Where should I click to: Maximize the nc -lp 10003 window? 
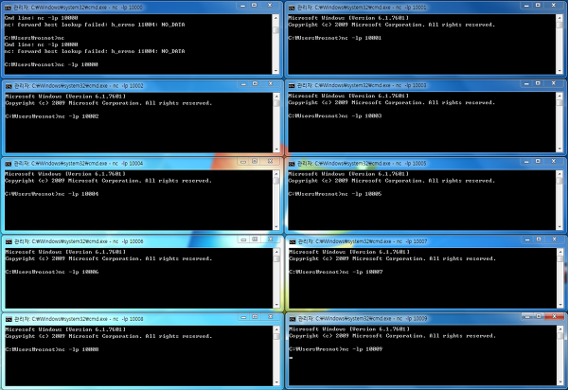point(538,83)
